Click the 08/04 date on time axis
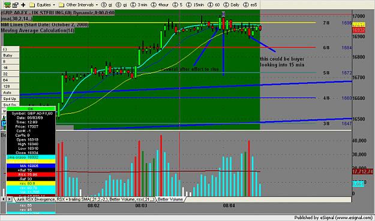 pos(229,205)
